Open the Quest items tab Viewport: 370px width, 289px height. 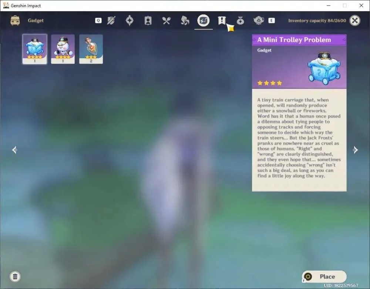(x=222, y=20)
